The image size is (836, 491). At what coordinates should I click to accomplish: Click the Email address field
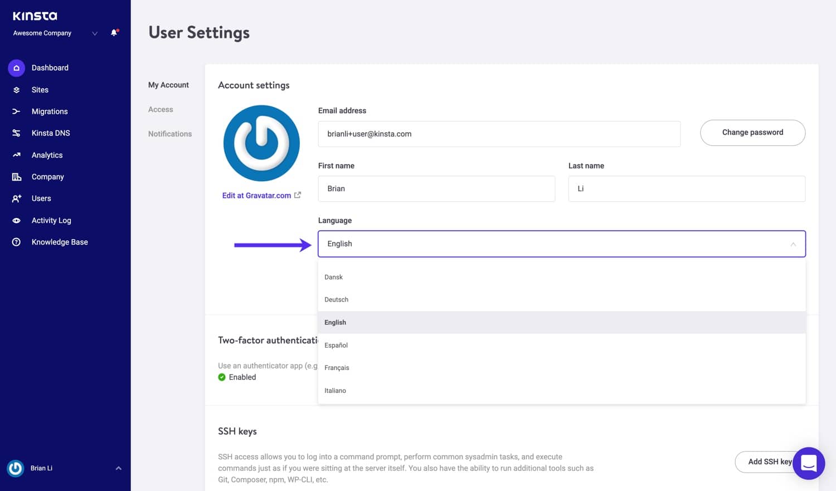[x=499, y=134]
